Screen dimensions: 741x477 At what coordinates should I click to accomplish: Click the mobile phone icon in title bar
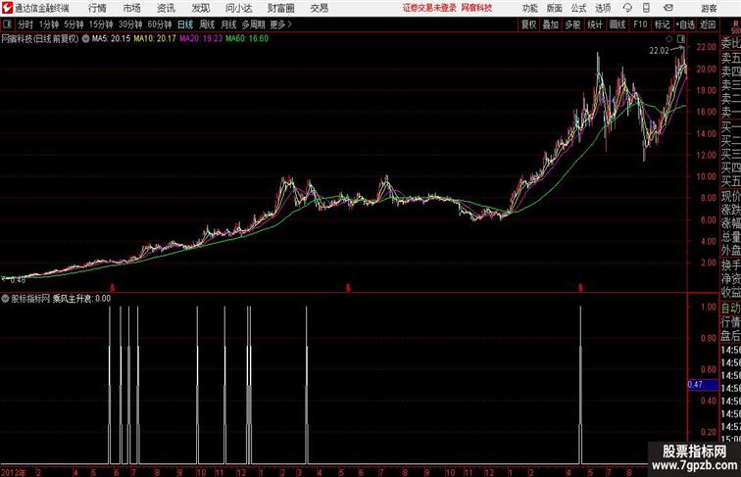tap(646, 8)
